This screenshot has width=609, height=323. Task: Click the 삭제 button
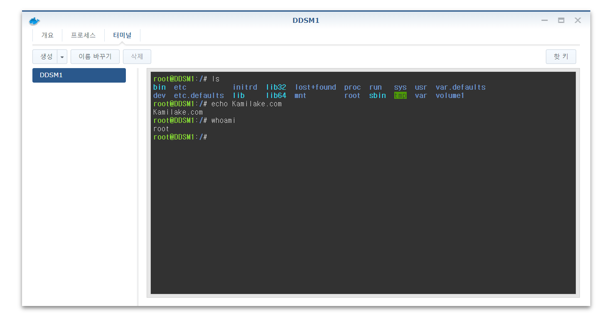pos(137,56)
